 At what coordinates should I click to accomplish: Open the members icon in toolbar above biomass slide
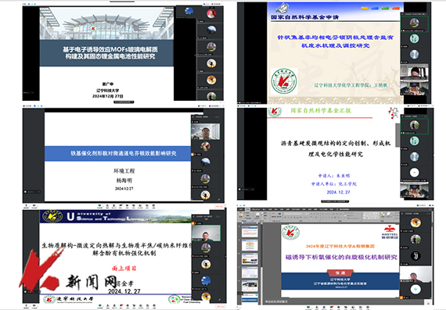click(x=113, y=205)
